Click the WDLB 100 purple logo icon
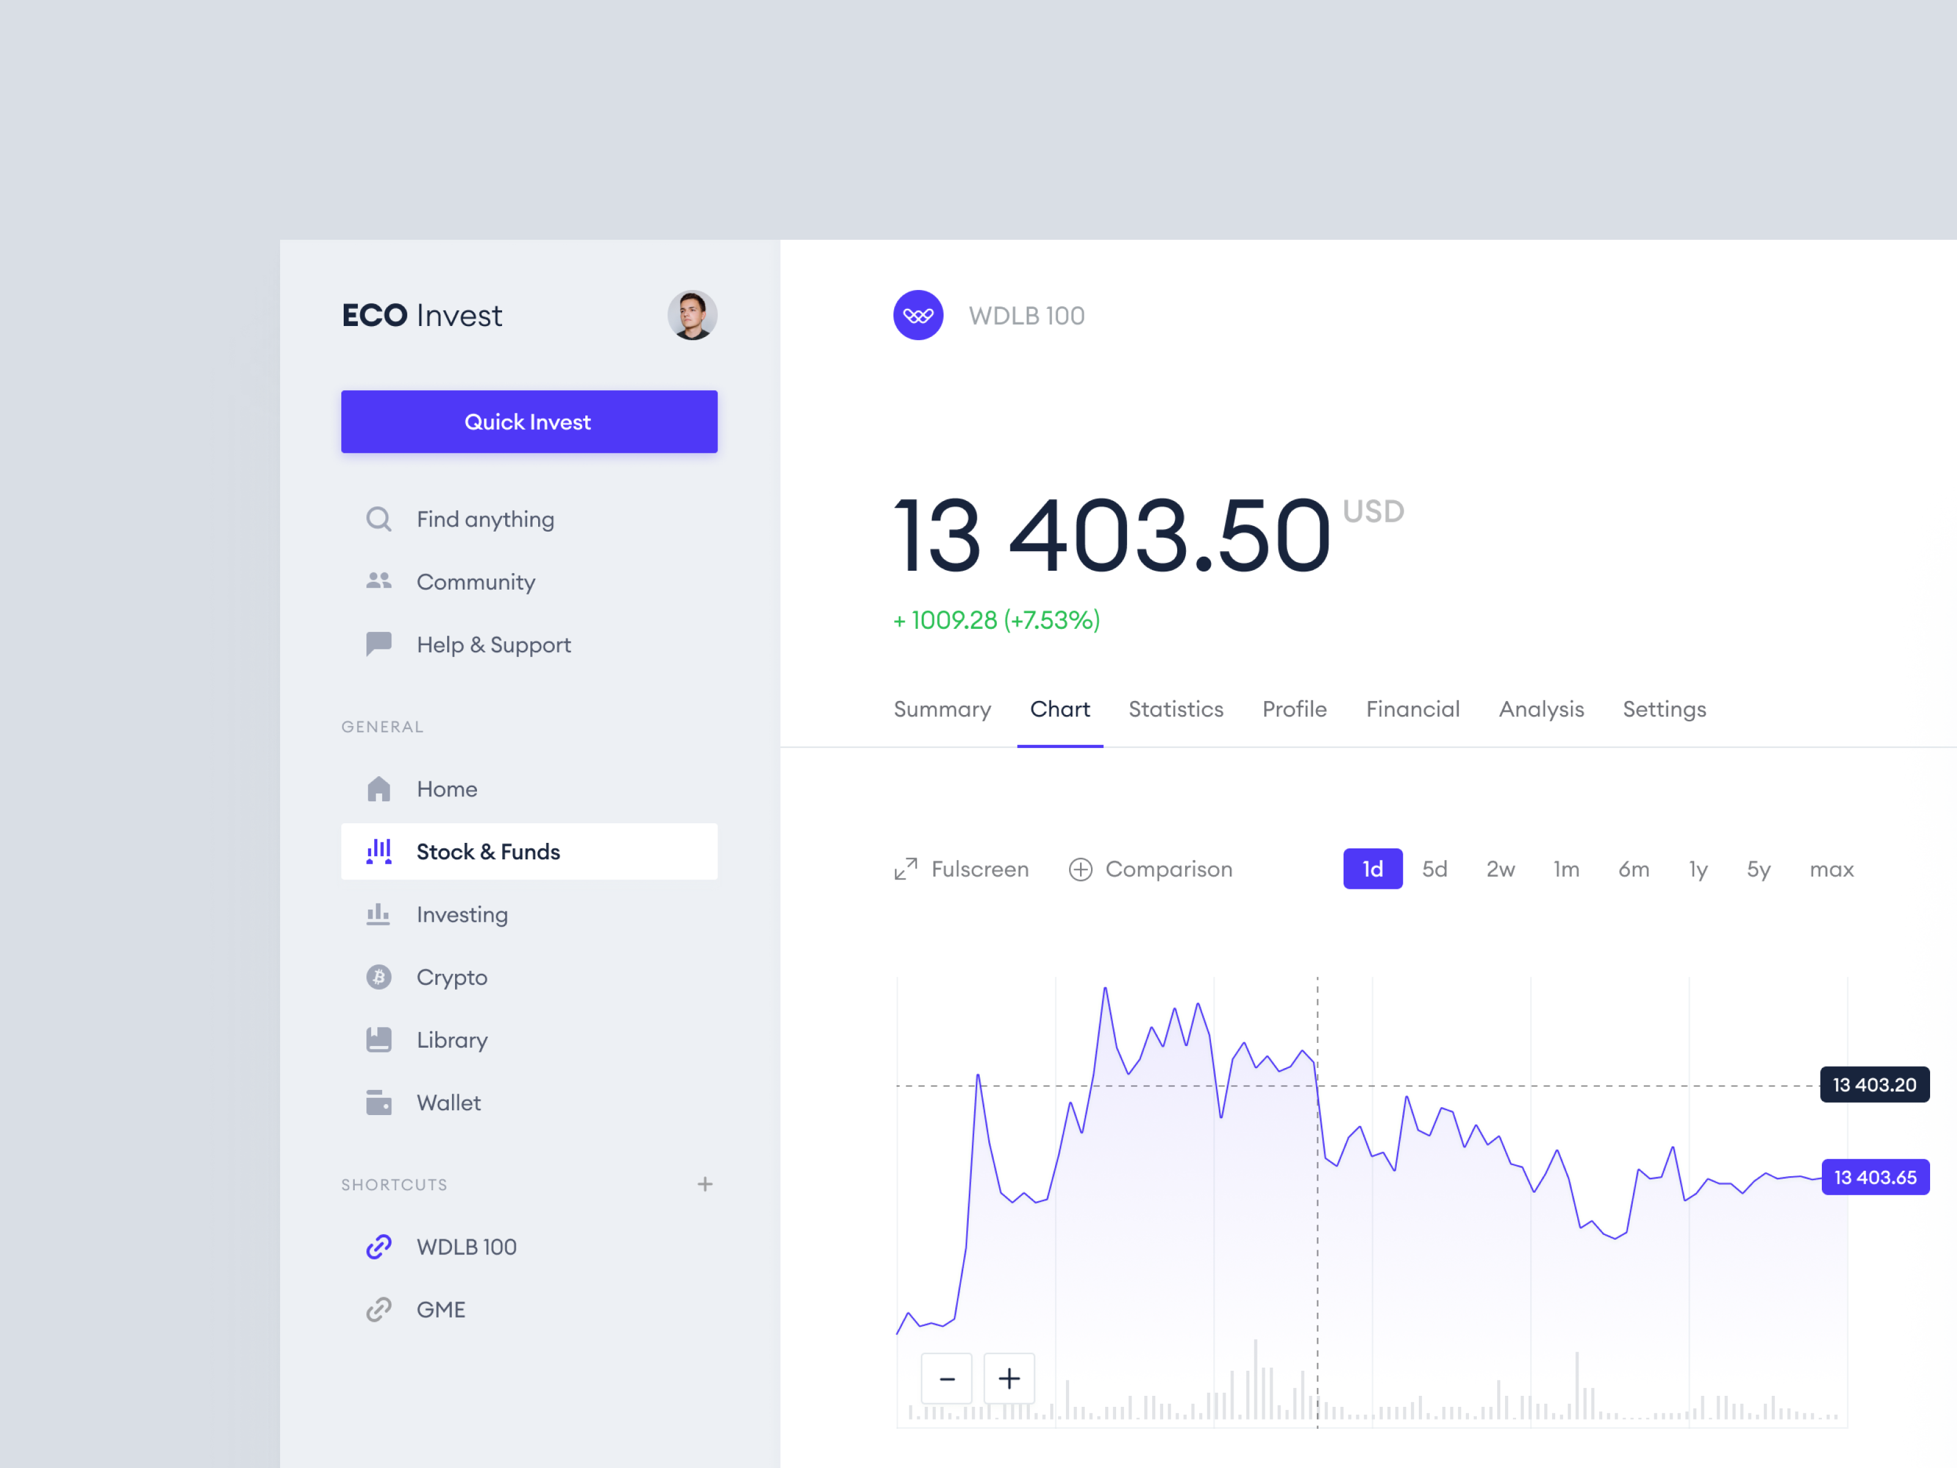This screenshot has width=1957, height=1468. [x=919, y=315]
